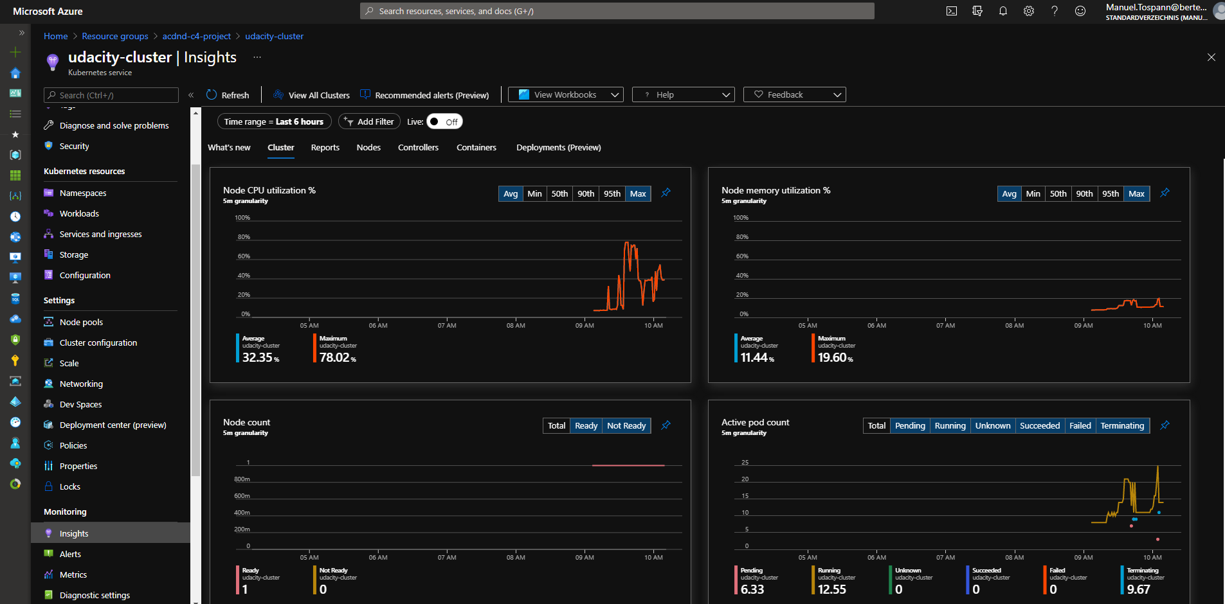This screenshot has height=604, width=1225.
Task: Open the feedback smiley icon in the top bar
Action: click(1080, 11)
